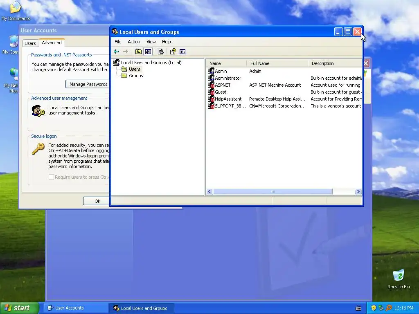Click the keyboard icon on the taskbar
This screenshot has height=314, width=419.
pos(358,308)
